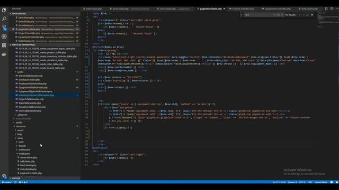Click the errors count icon in status bar
Image resolution: width=339 pixels, height=190 pixels.
pyautogui.click(x=21, y=182)
